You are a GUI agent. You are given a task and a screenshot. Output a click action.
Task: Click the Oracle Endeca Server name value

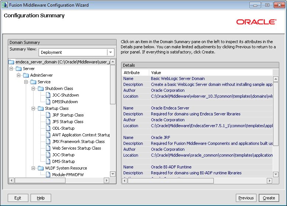[170, 108]
